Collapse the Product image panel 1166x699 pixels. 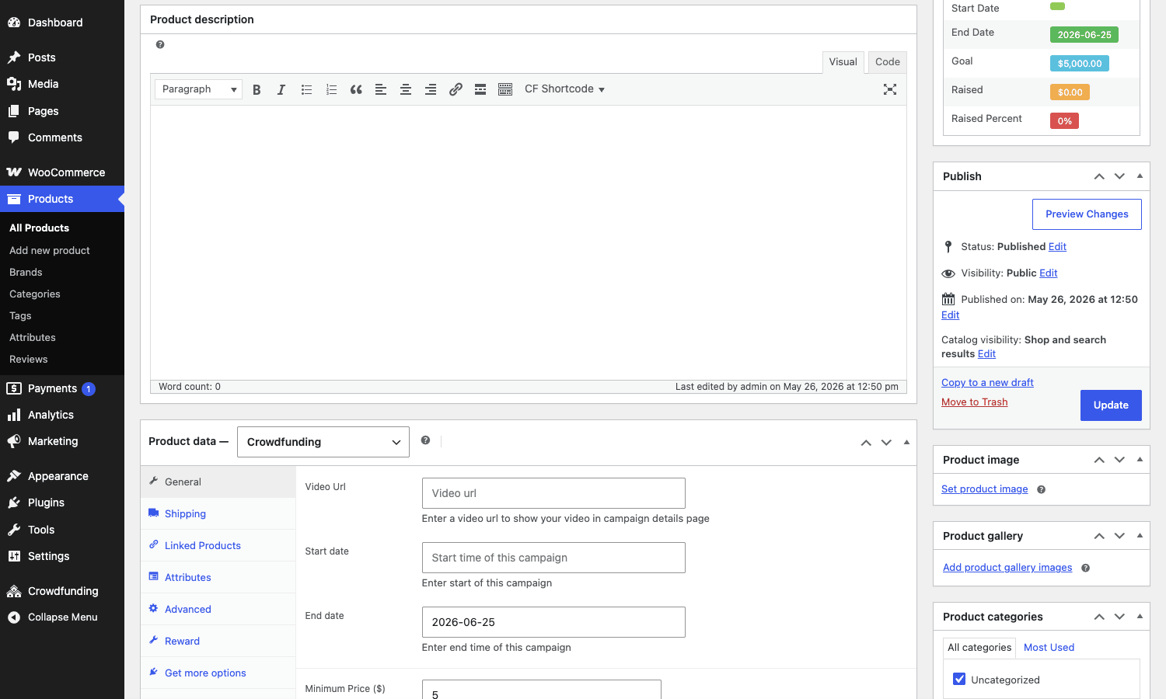tap(1140, 460)
